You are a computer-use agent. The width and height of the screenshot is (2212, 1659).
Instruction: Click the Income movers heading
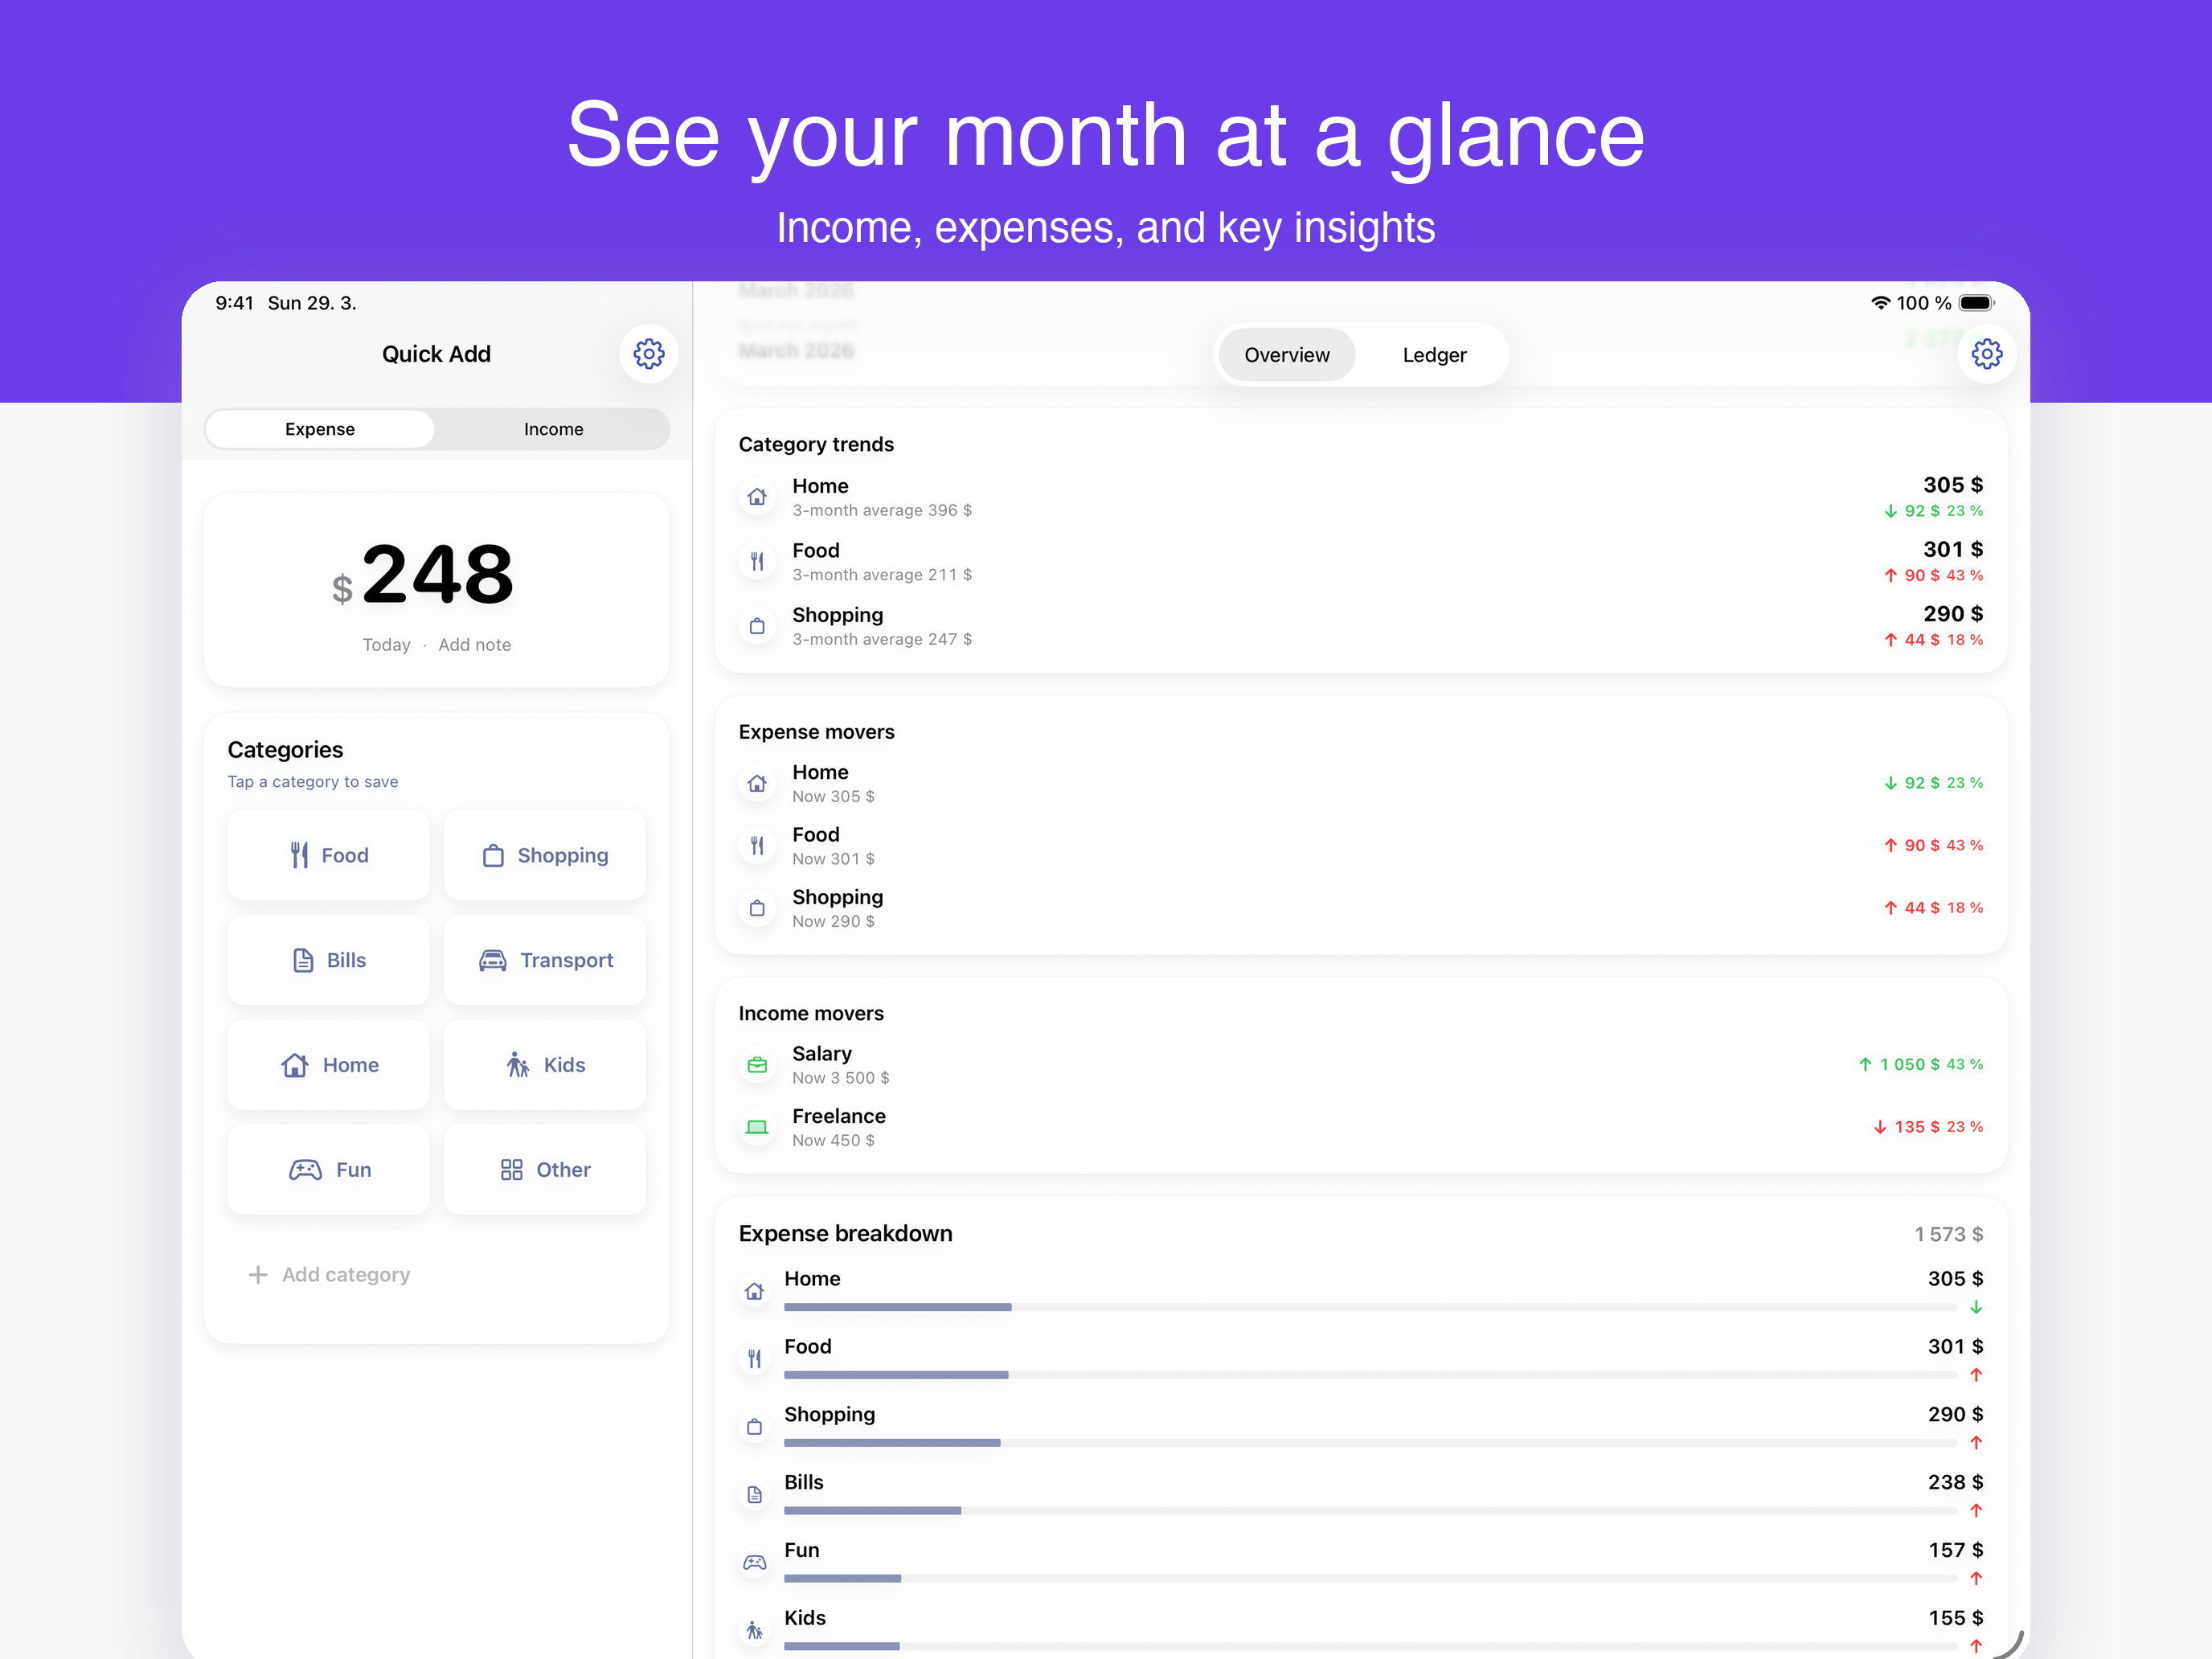[x=811, y=1013]
